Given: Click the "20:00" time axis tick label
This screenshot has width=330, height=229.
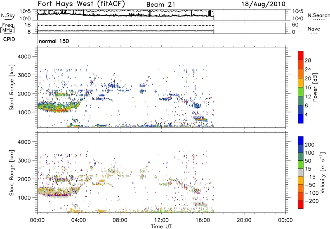Looking at the screenshot, I should [x=244, y=220].
